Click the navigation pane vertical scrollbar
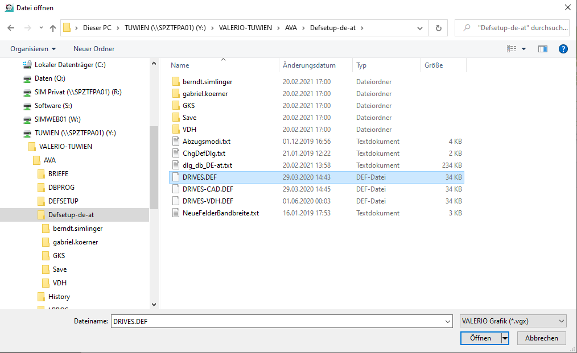 154,171
